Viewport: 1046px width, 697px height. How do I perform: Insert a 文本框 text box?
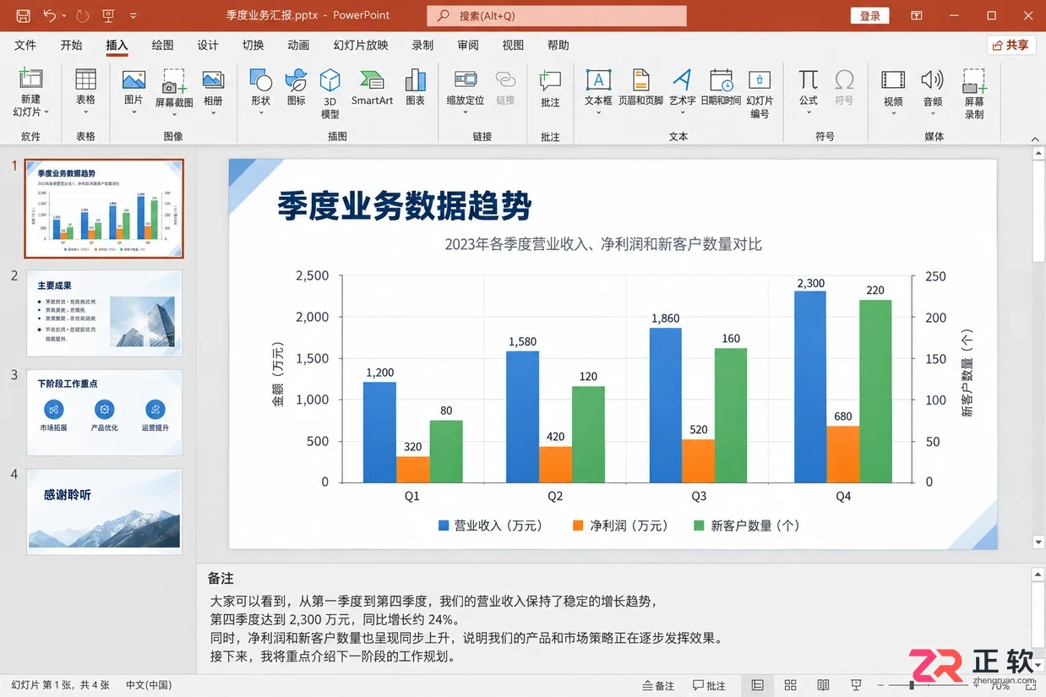click(598, 92)
